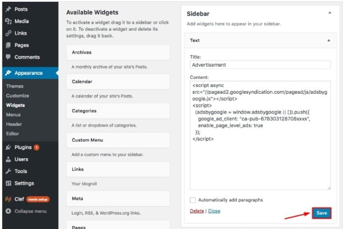Click the Settings sliders icon
This screenshot has height=229, width=349.
click(x=9, y=183)
